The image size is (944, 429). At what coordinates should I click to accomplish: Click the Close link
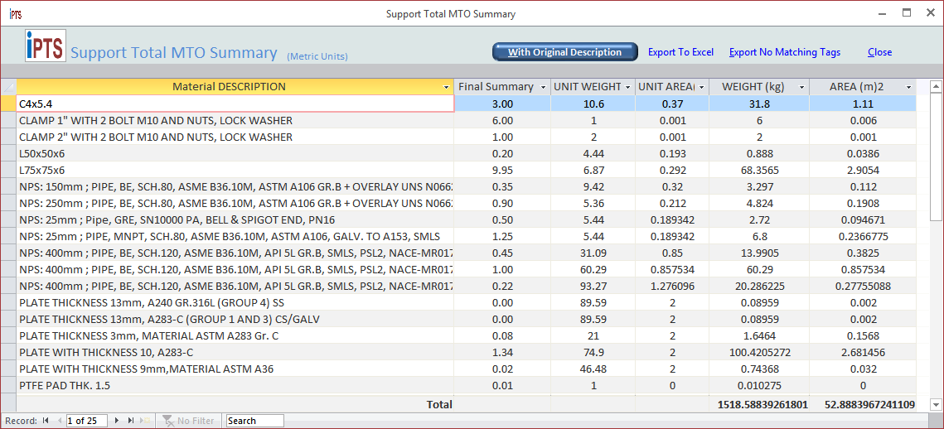(879, 52)
